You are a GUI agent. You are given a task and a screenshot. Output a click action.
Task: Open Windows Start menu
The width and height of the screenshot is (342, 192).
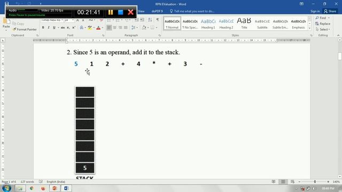click(6, 188)
